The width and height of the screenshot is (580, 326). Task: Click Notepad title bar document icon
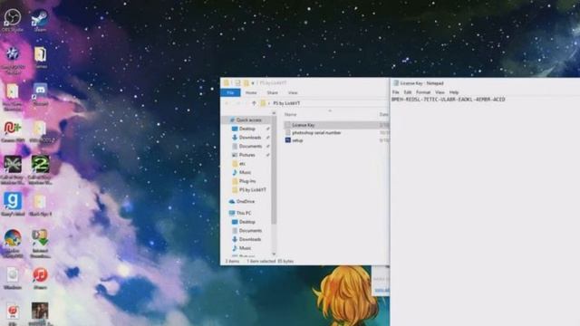pos(396,83)
